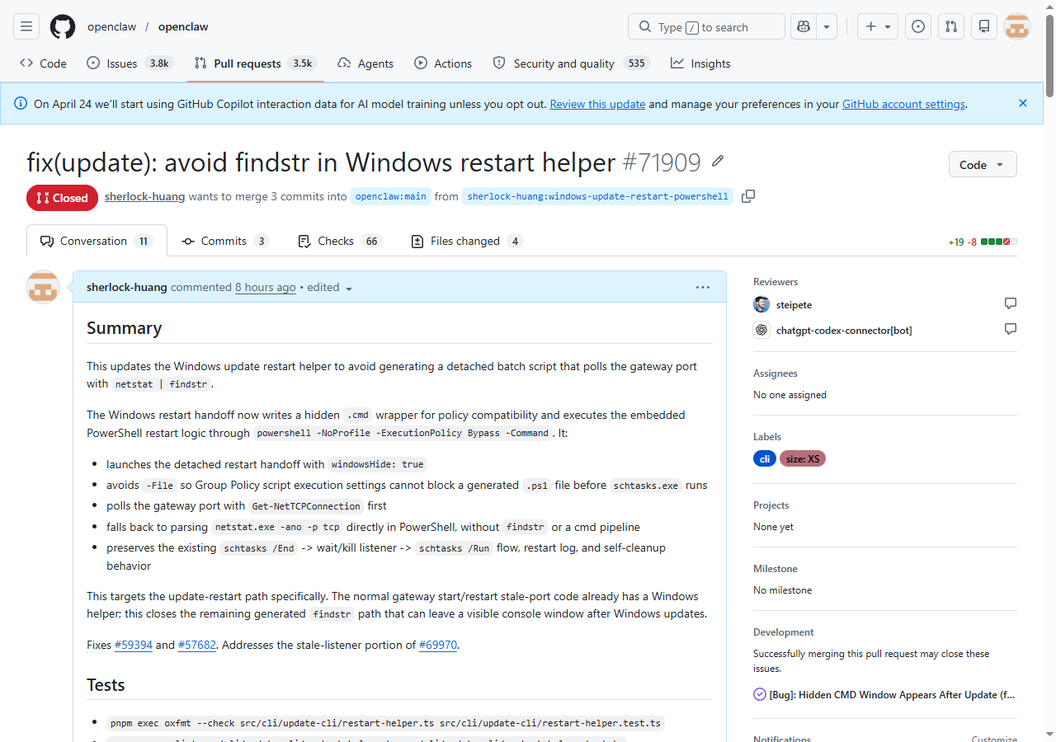Screen dimensions: 1056x742
Task: Expand the Copilot dropdown arrow
Action: 827,26
